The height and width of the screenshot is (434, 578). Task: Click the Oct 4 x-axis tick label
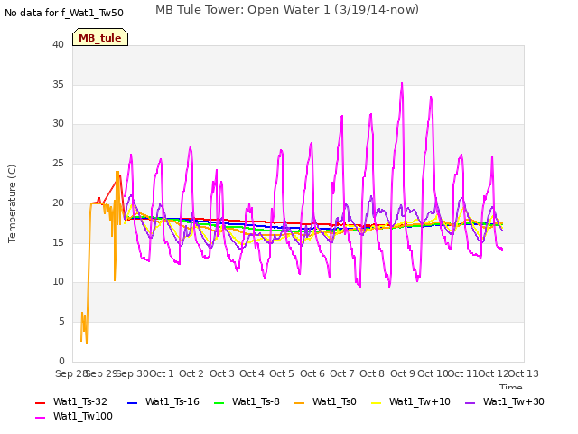[252, 373]
